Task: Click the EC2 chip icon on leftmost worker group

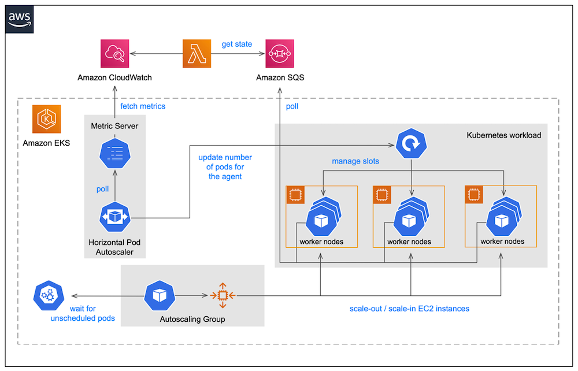Action: click(x=296, y=195)
